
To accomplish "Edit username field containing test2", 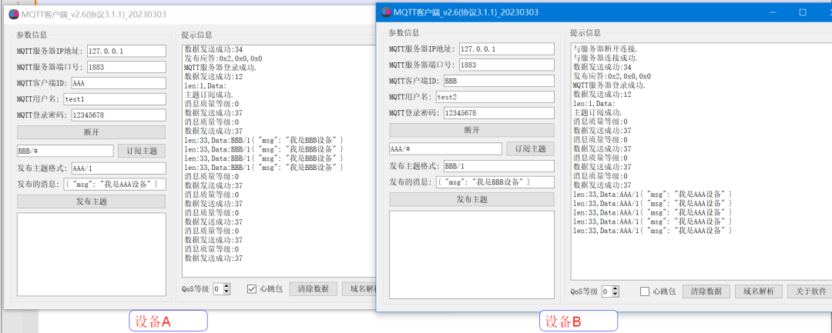I will [495, 97].
